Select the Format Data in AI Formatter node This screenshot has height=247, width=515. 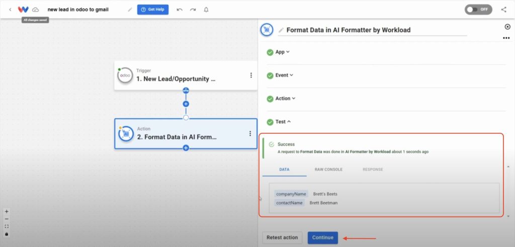pos(186,134)
